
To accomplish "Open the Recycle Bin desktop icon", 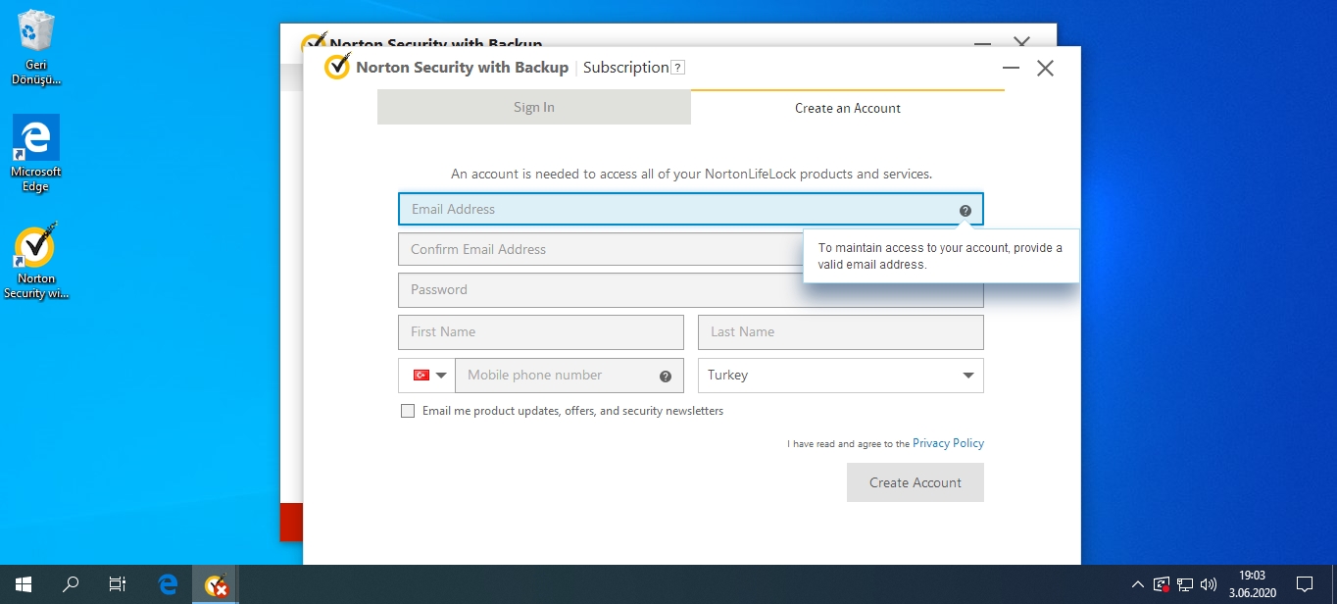I will coord(36,47).
